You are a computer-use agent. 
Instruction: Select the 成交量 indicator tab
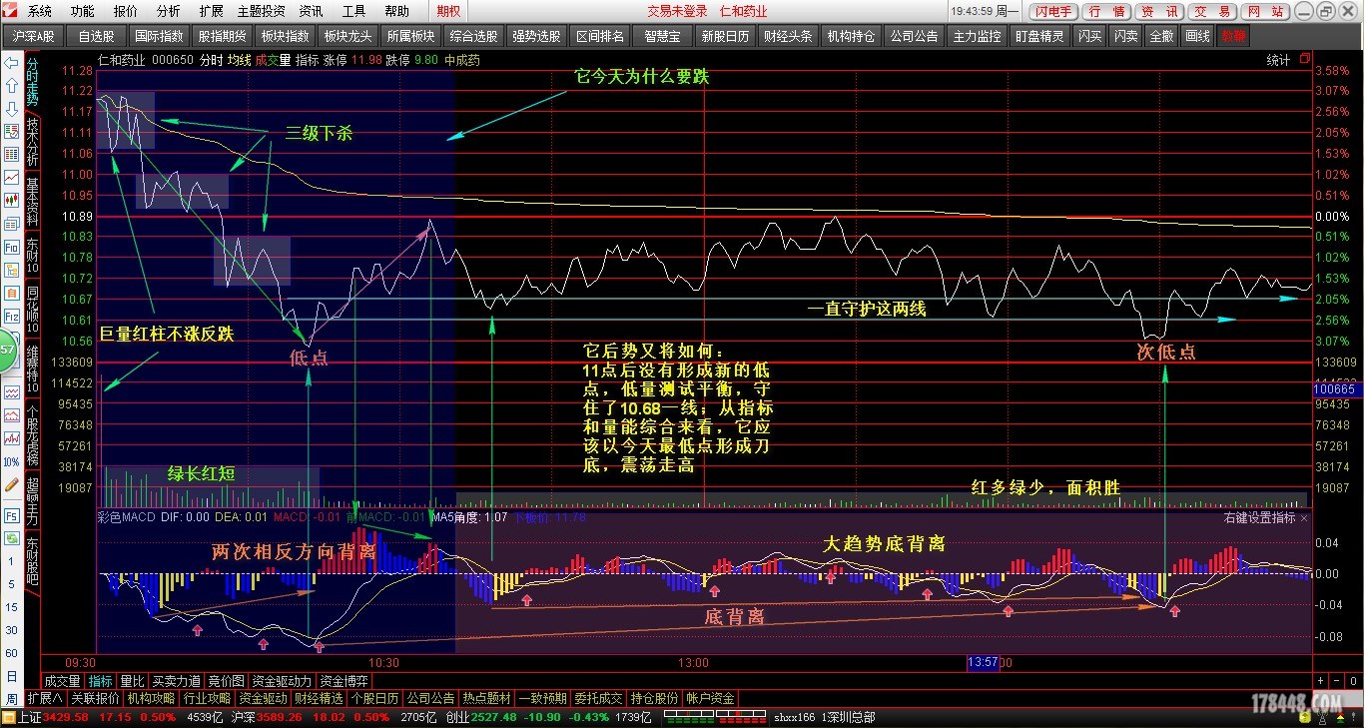pyautogui.click(x=63, y=681)
